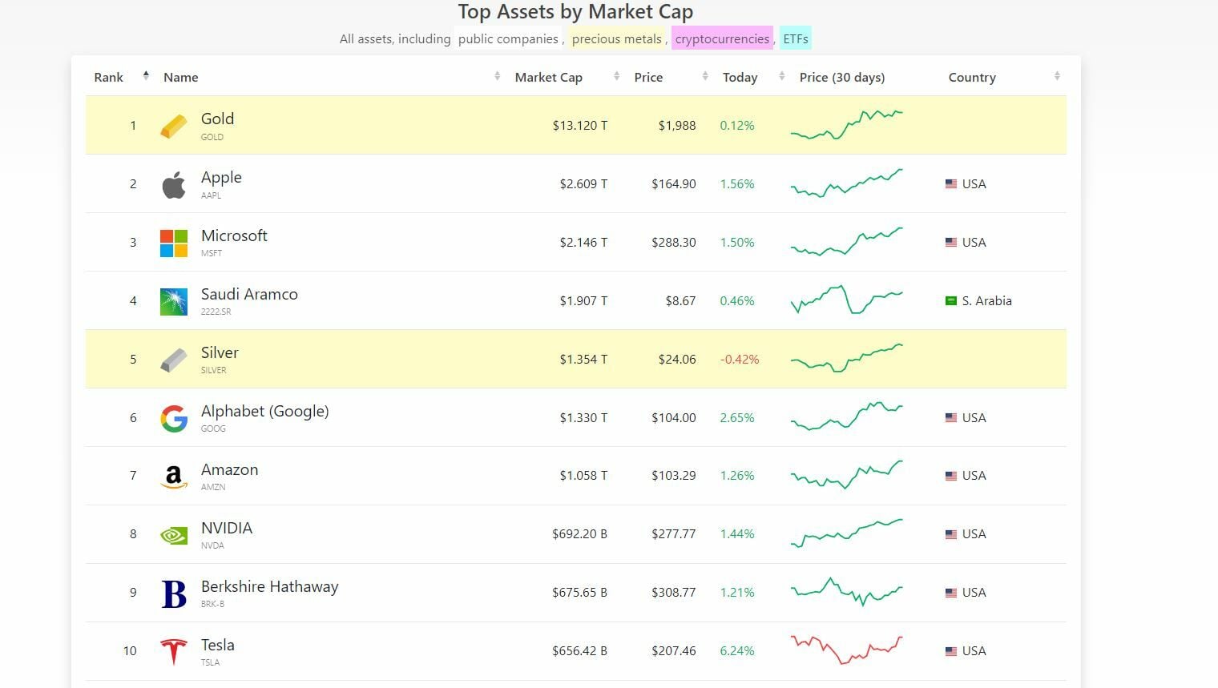Click the Amazon logo icon
The height and width of the screenshot is (688, 1218).
point(174,477)
